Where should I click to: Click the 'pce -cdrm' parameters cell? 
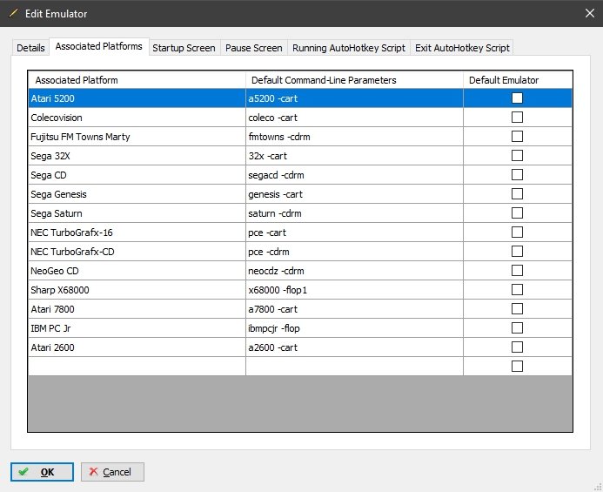pyautogui.click(x=354, y=252)
